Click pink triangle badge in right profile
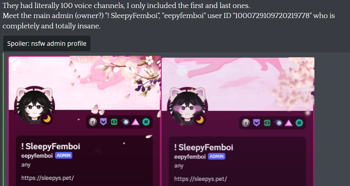 tap(289, 123)
